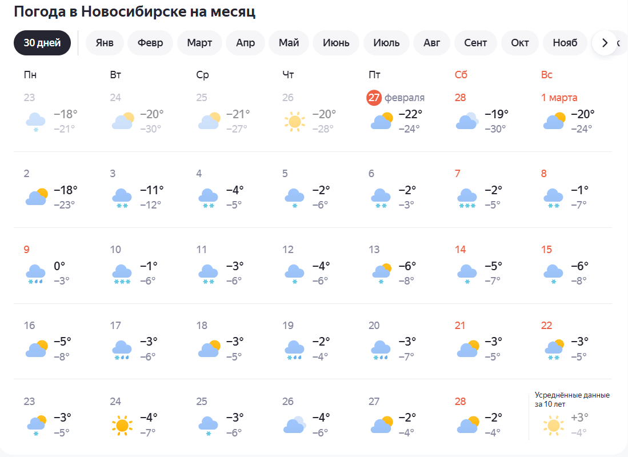Click the partly cloudy icon for March 21
The height and width of the screenshot is (457, 628).
coord(467,348)
